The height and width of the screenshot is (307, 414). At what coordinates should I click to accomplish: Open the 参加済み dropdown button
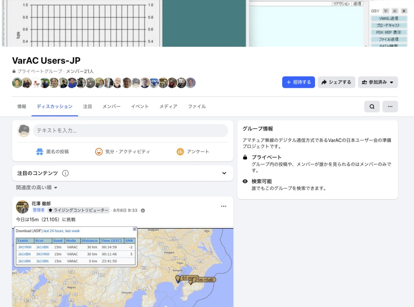[378, 82]
